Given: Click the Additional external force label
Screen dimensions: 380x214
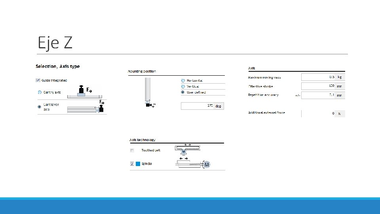Looking at the screenshot, I should click(266, 113).
